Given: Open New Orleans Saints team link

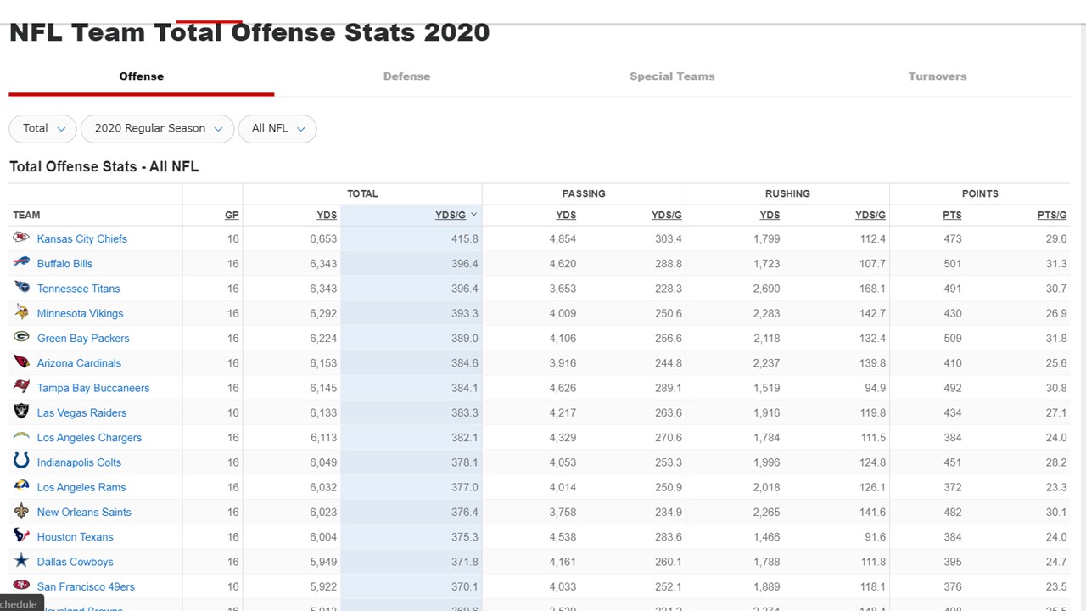Looking at the screenshot, I should 84,512.
